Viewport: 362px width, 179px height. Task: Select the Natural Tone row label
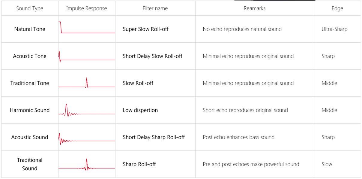coord(30,29)
